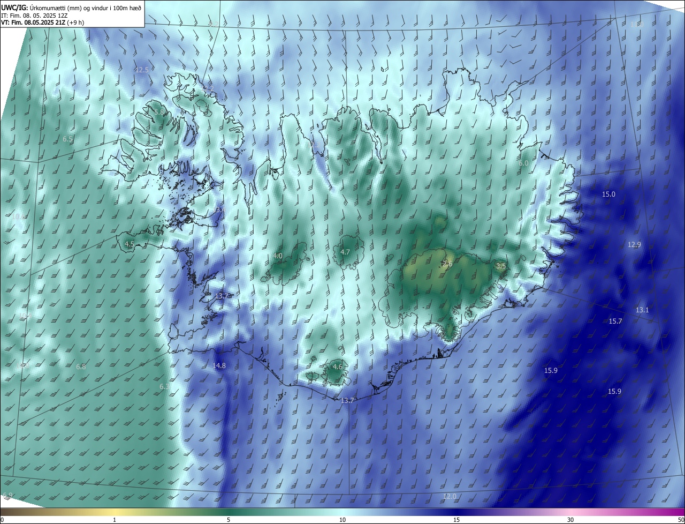Click the 15.0 value label off the east coast
Image resolution: width=685 pixels, height=524 pixels.
(609, 194)
